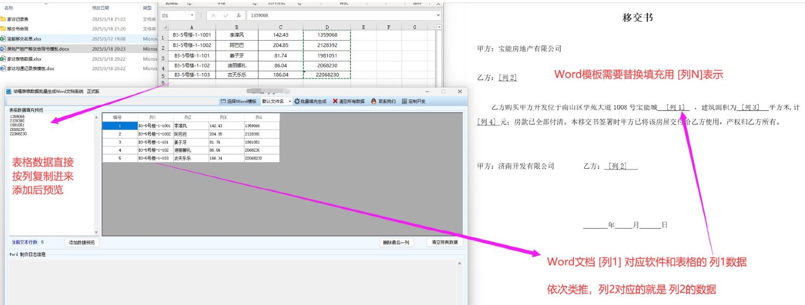Select Excel column E header
The width and height of the screenshot is (805, 305).
tap(364, 27)
